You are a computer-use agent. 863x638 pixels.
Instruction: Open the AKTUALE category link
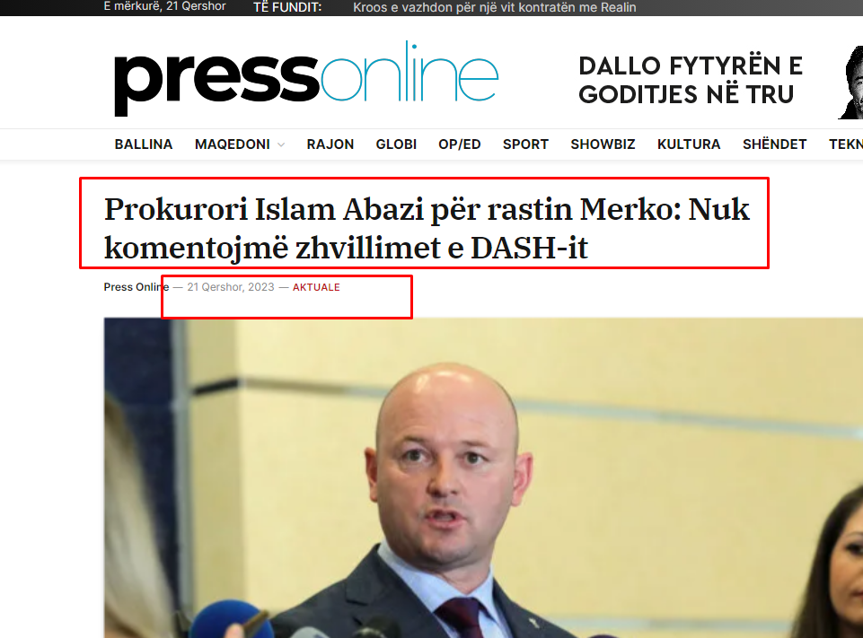[x=316, y=287]
